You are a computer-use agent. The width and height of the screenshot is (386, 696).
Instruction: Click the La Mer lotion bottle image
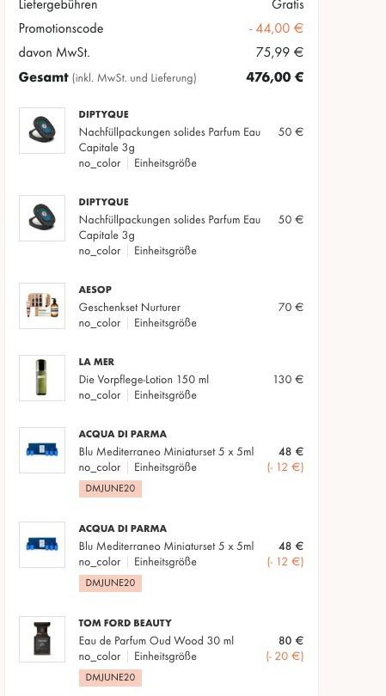(x=42, y=378)
